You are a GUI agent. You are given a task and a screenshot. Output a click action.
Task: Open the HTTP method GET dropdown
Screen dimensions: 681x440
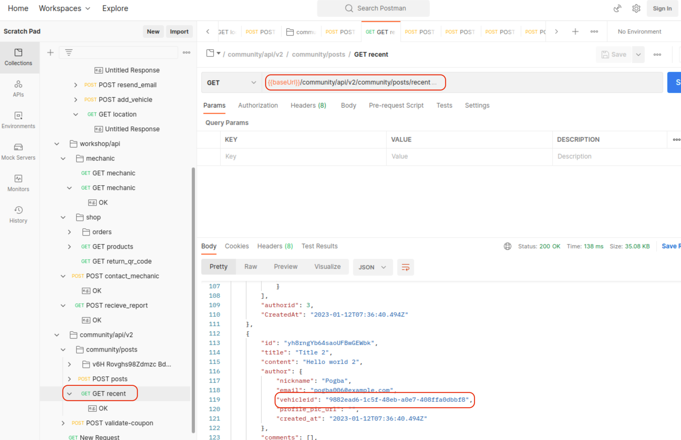pyautogui.click(x=231, y=83)
